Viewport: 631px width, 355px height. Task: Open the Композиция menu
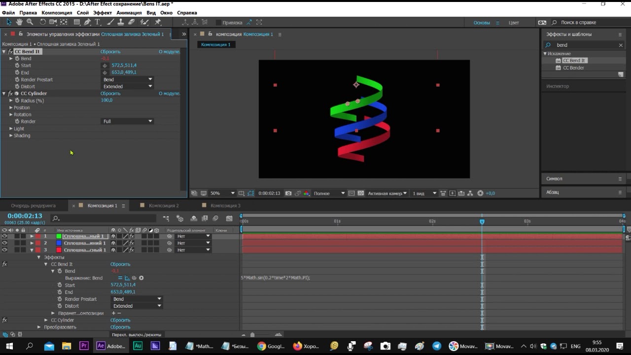(57, 12)
